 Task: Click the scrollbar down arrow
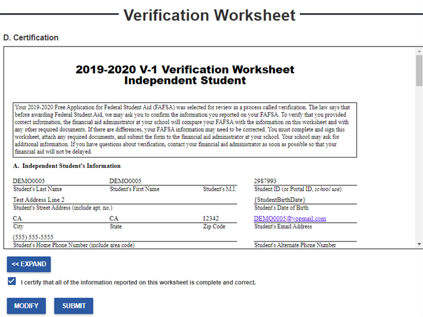pyautogui.click(x=418, y=243)
